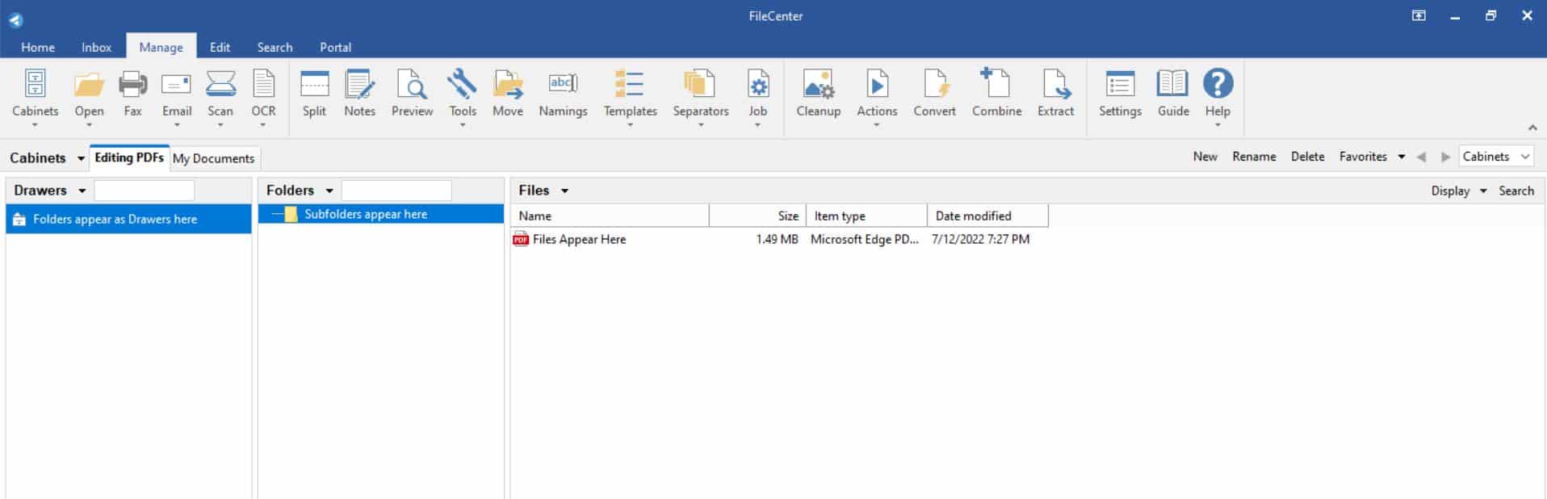Start the Scan tool
Image resolution: width=1547 pixels, height=499 pixels.
(220, 84)
